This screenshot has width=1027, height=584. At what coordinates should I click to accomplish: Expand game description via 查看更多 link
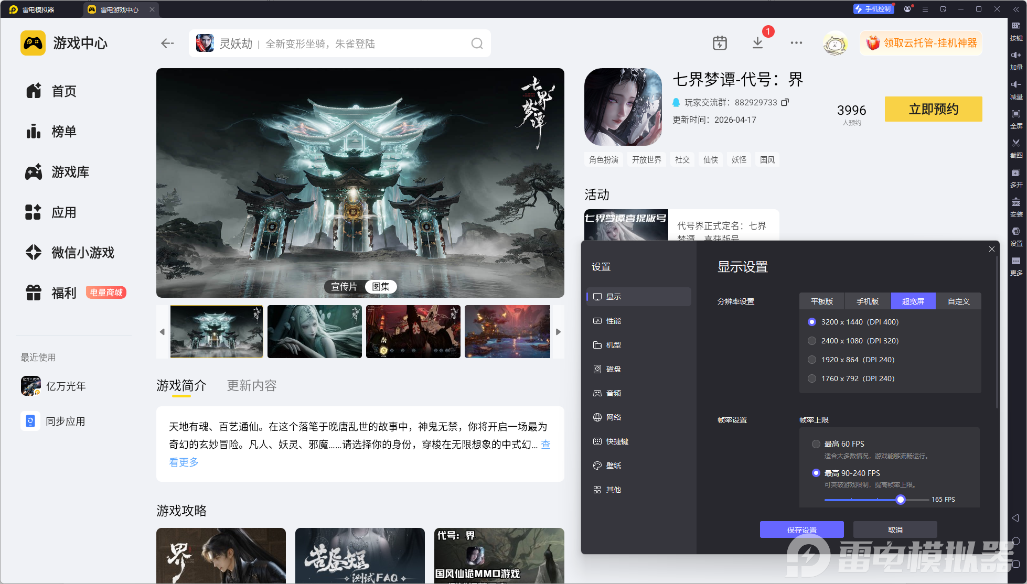pyautogui.click(x=184, y=462)
